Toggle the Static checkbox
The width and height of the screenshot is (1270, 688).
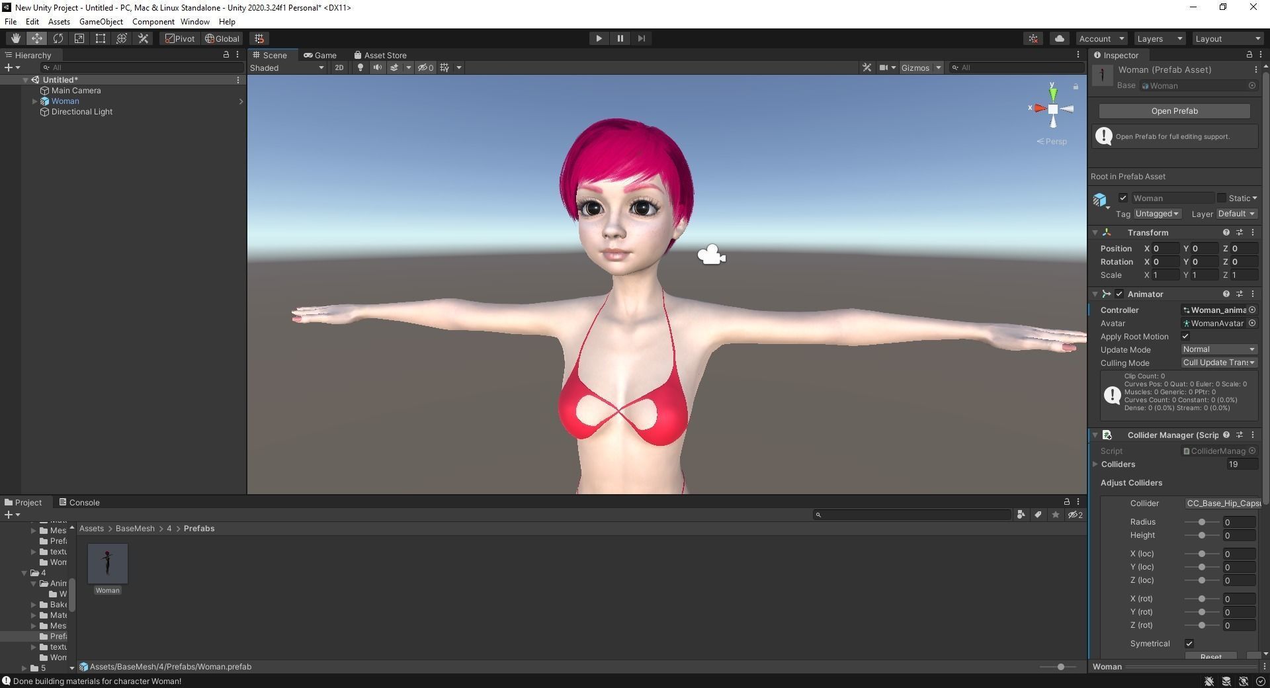[x=1221, y=198]
